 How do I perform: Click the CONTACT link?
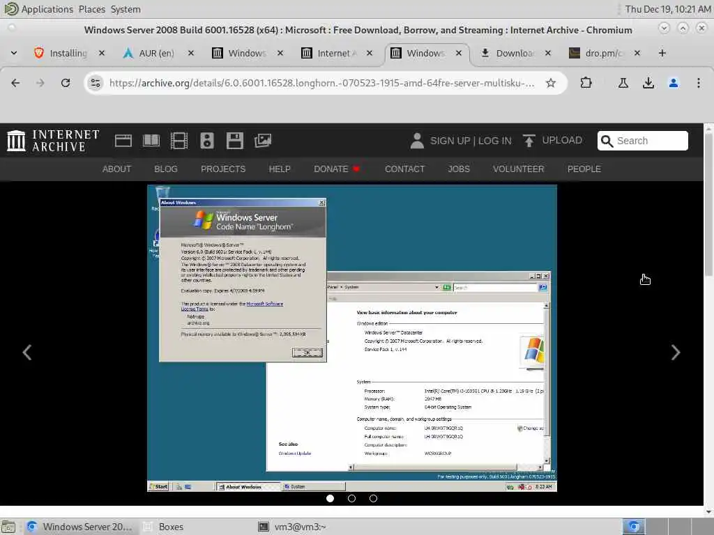coord(404,169)
